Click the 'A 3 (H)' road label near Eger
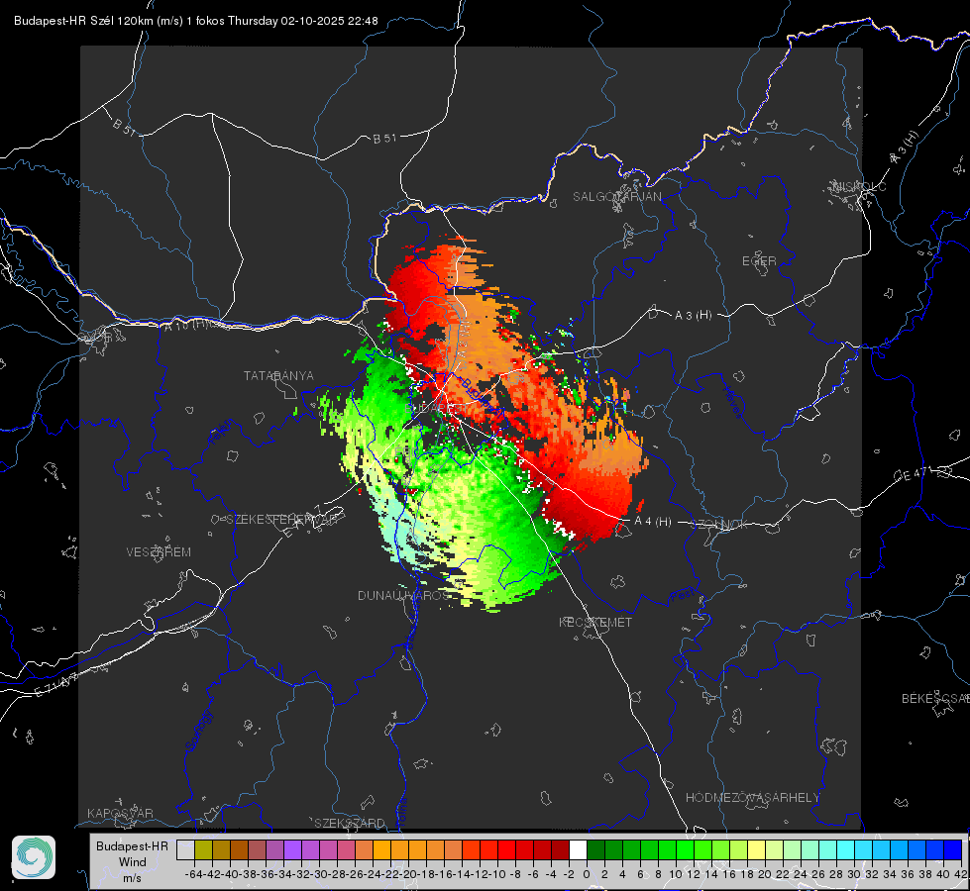Image resolution: width=970 pixels, height=891 pixels. click(693, 316)
